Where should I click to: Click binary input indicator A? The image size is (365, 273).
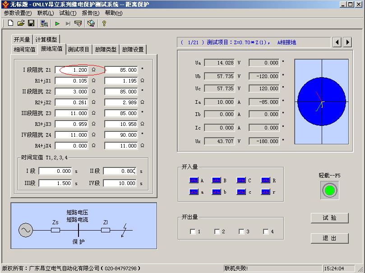tap(193, 180)
